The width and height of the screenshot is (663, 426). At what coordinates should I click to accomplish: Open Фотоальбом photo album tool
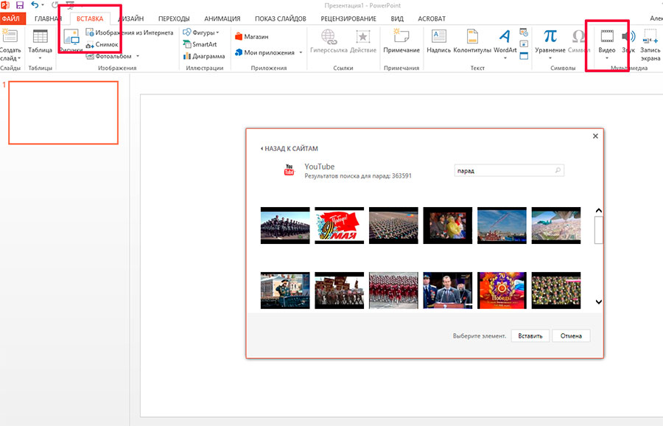pos(109,56)
